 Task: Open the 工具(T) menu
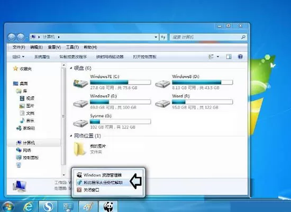[72, 47]
